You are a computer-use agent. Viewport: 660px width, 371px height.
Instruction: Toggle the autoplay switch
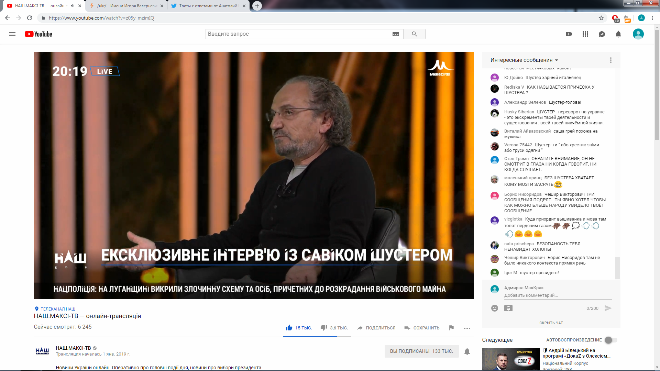(611, 340)
